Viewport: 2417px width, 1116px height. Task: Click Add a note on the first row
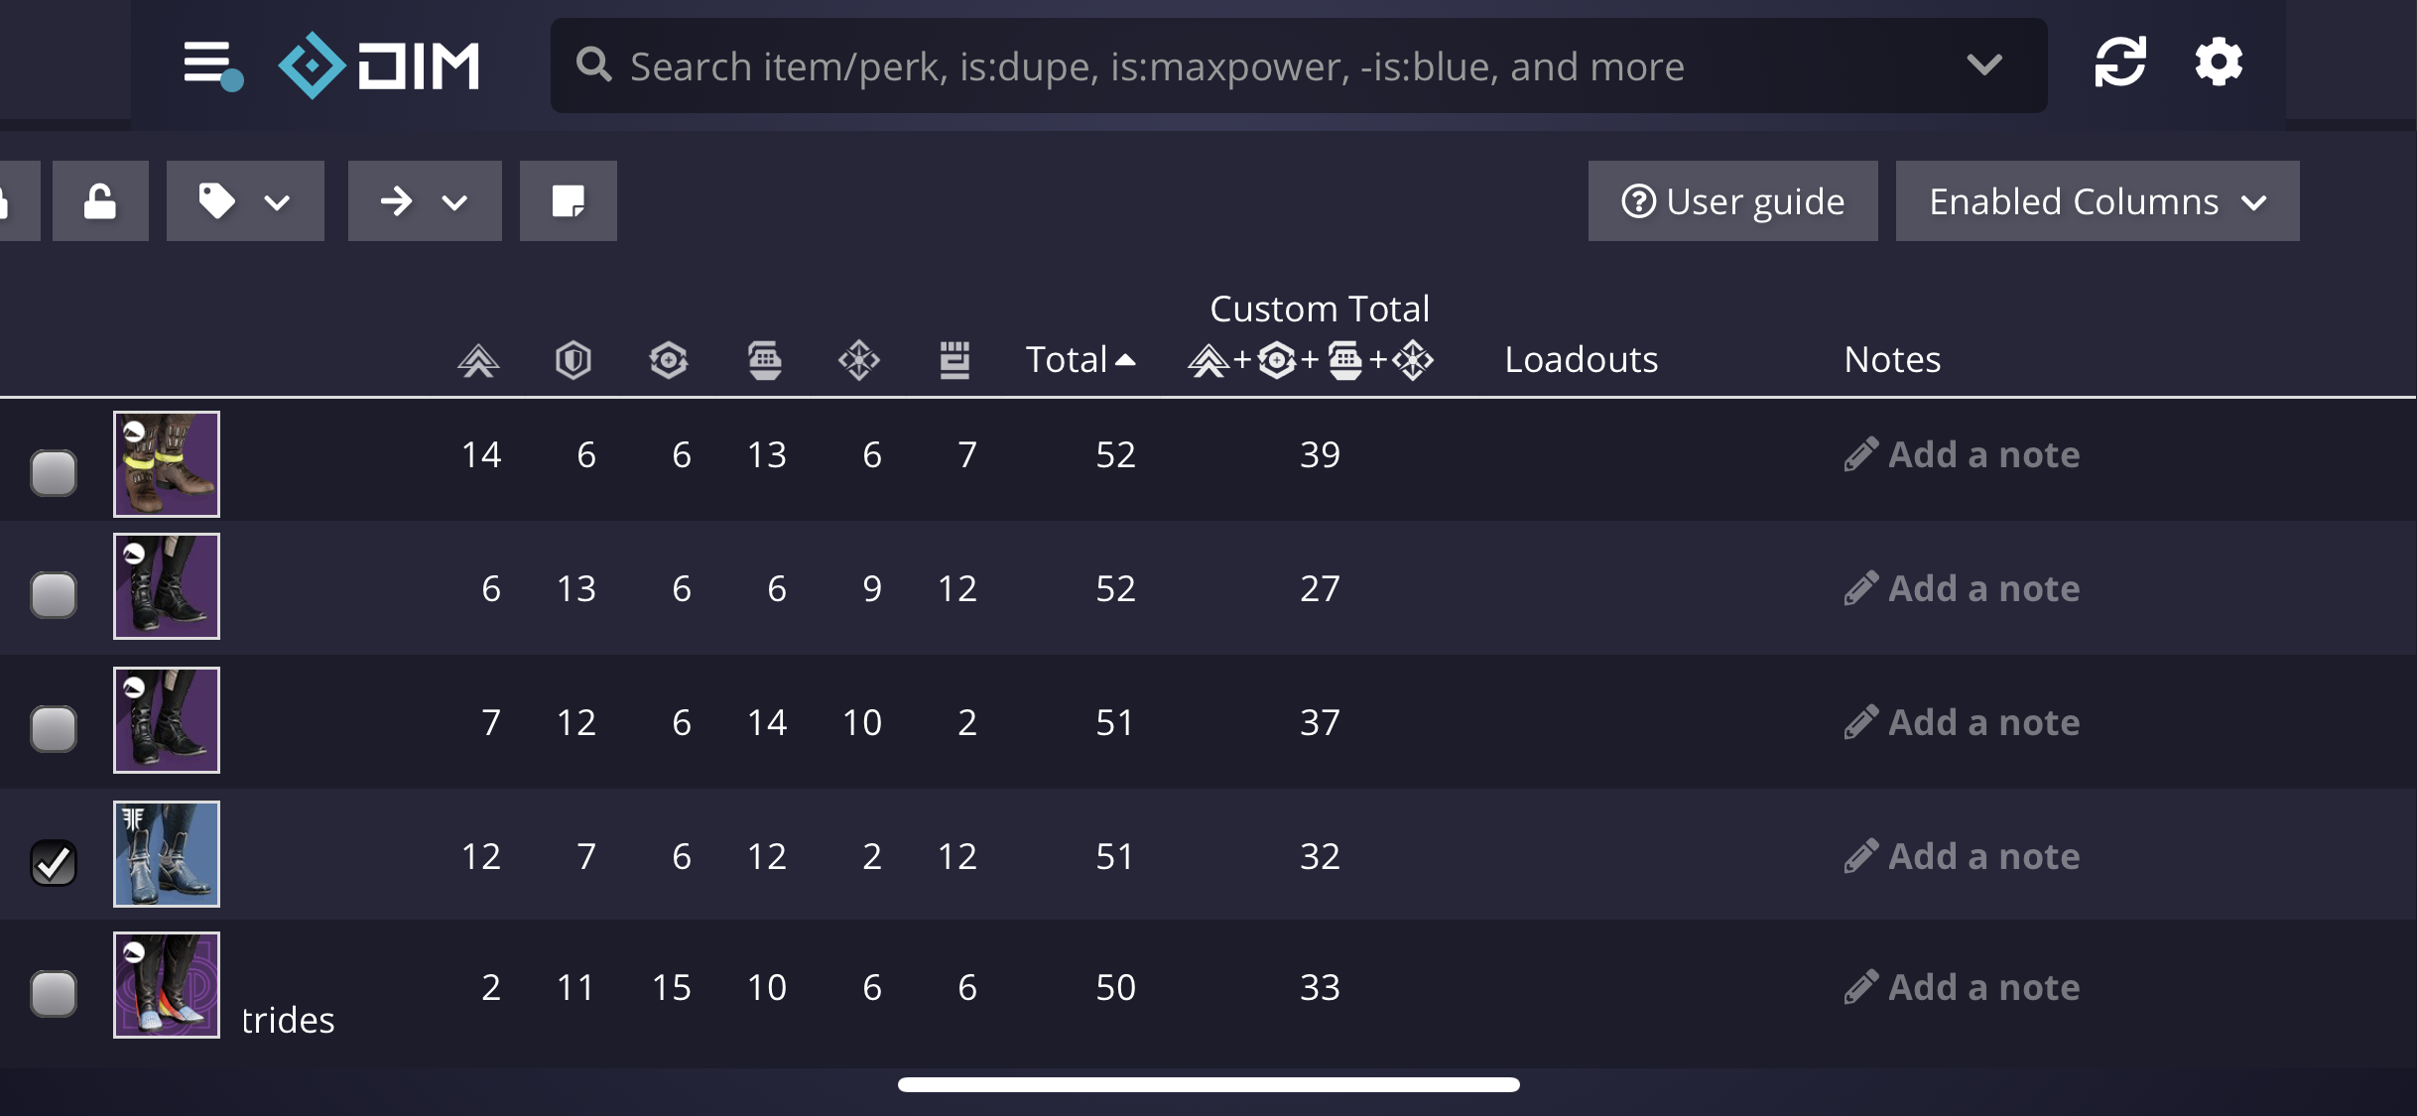pyautogui.click(x=1960, y=453)
